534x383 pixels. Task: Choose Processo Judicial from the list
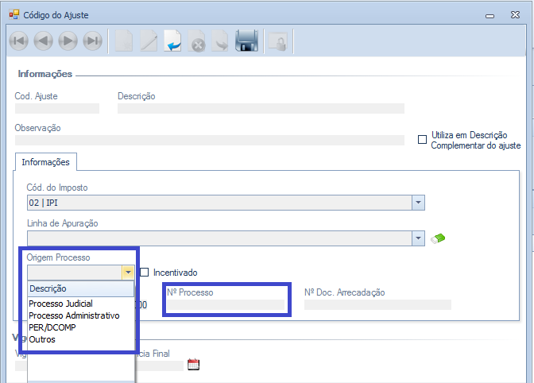(x=61, y=304)
